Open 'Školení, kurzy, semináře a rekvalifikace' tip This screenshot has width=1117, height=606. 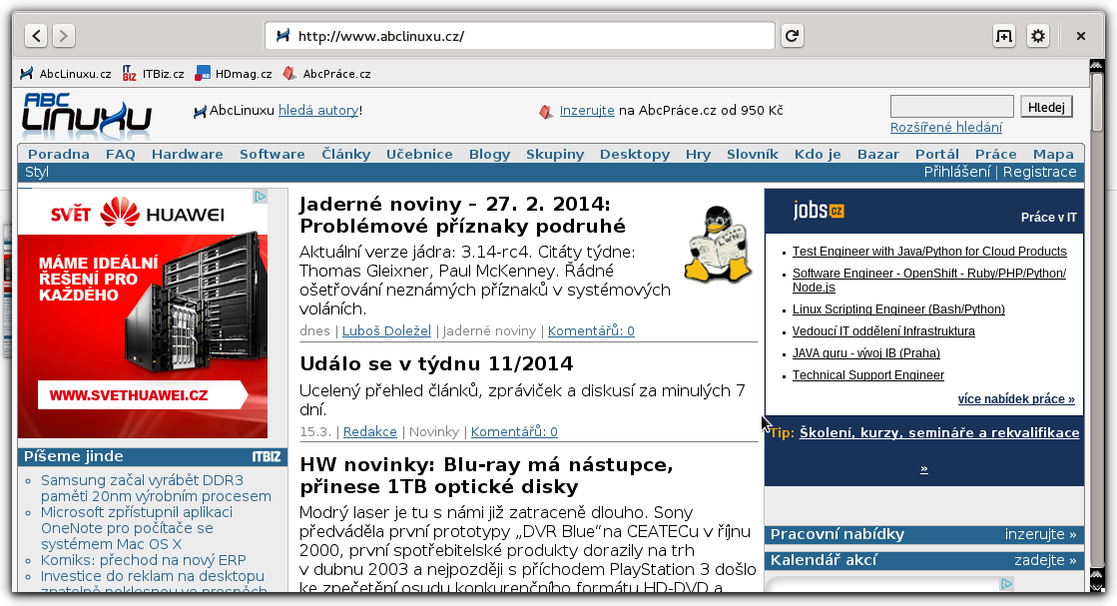tap(939, 433)
